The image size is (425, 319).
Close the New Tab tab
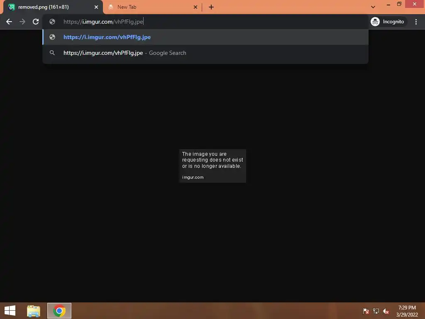pos(195,7)
